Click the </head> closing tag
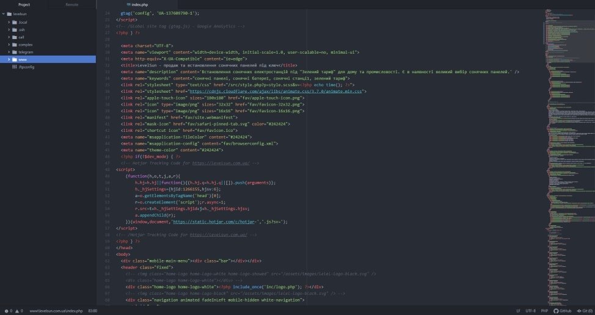Viewport: 595px width, 315px height. point(125,247)
